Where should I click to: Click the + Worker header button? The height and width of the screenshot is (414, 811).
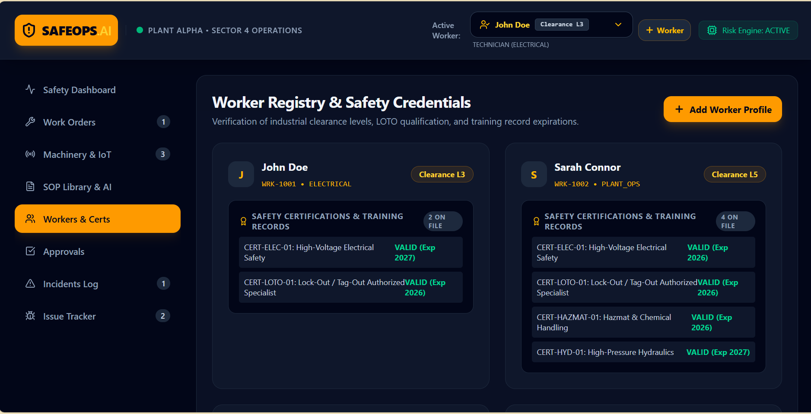pyautogui.click(x=665, y=30)
